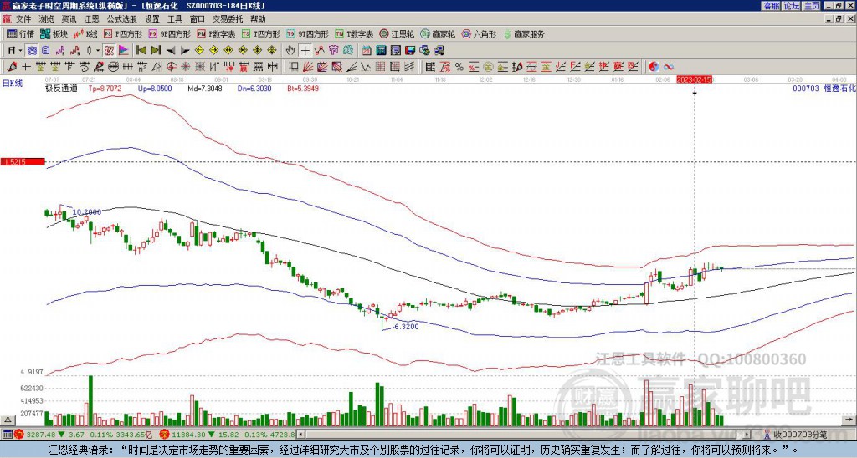Open the T四方形 tool

(x=261, y=33)
